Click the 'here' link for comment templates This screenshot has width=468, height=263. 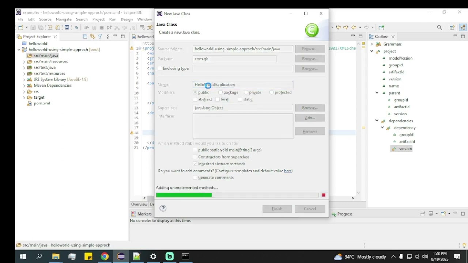[x=288, y=171]
